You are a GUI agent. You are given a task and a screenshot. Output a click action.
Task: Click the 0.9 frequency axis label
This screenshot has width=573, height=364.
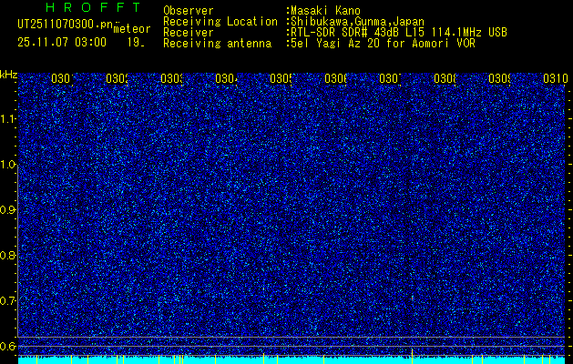[x=8, y=210]
